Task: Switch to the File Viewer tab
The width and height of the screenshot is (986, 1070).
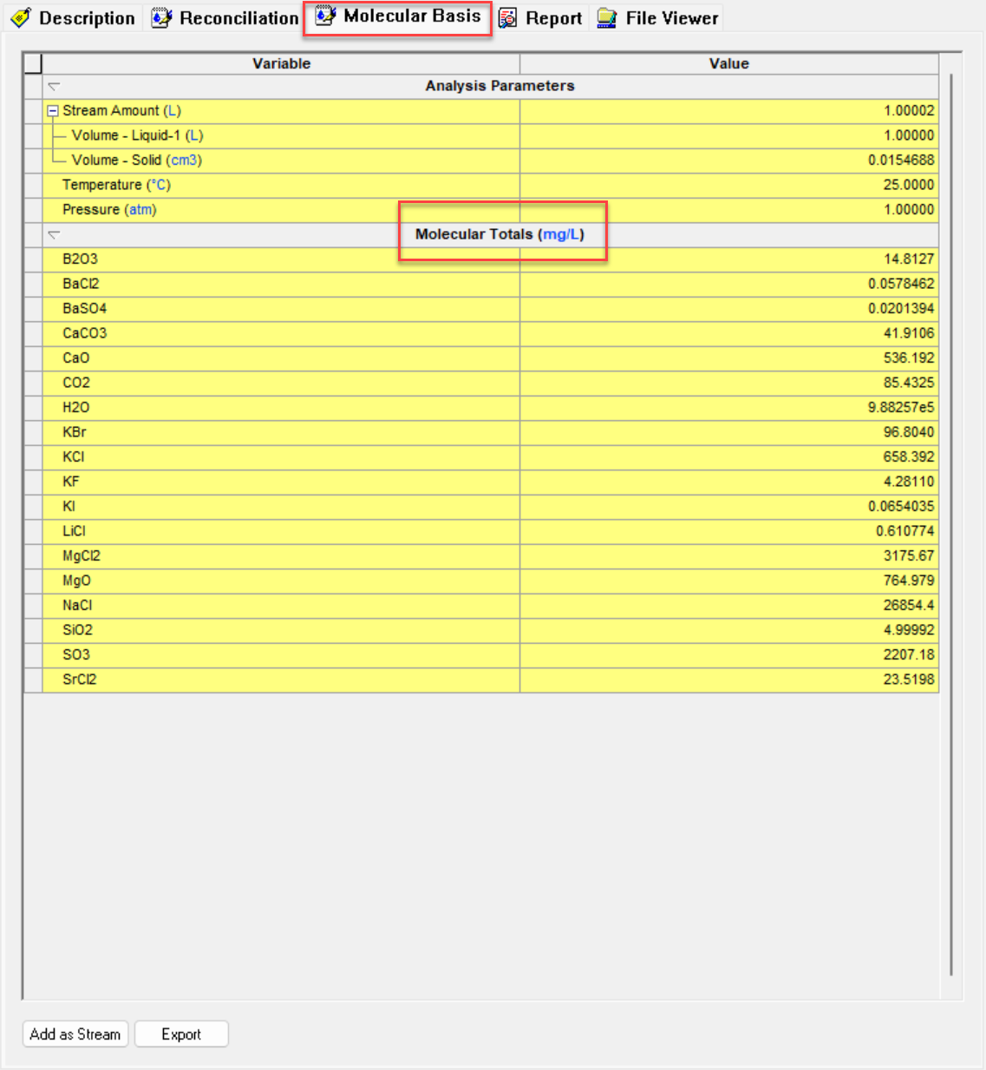Action: [658, 18]
